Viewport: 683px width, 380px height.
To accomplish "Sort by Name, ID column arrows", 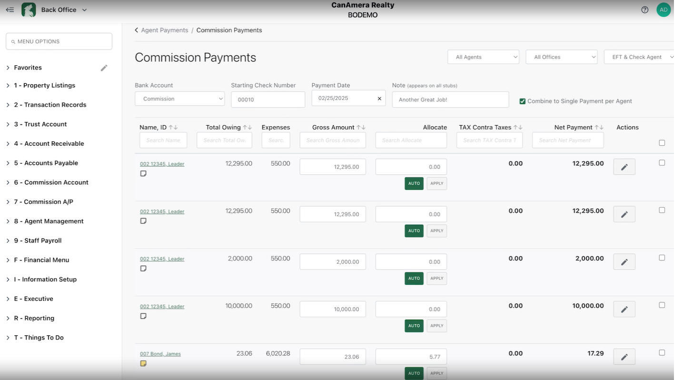I will 173,128.
